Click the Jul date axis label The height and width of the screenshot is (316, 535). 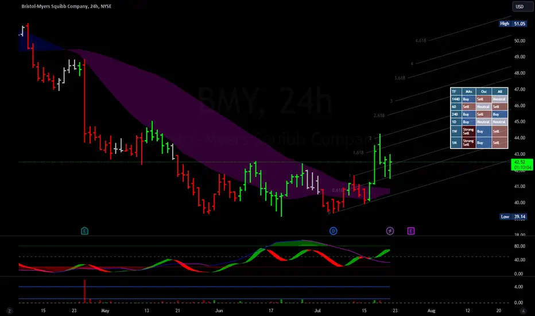317,310
